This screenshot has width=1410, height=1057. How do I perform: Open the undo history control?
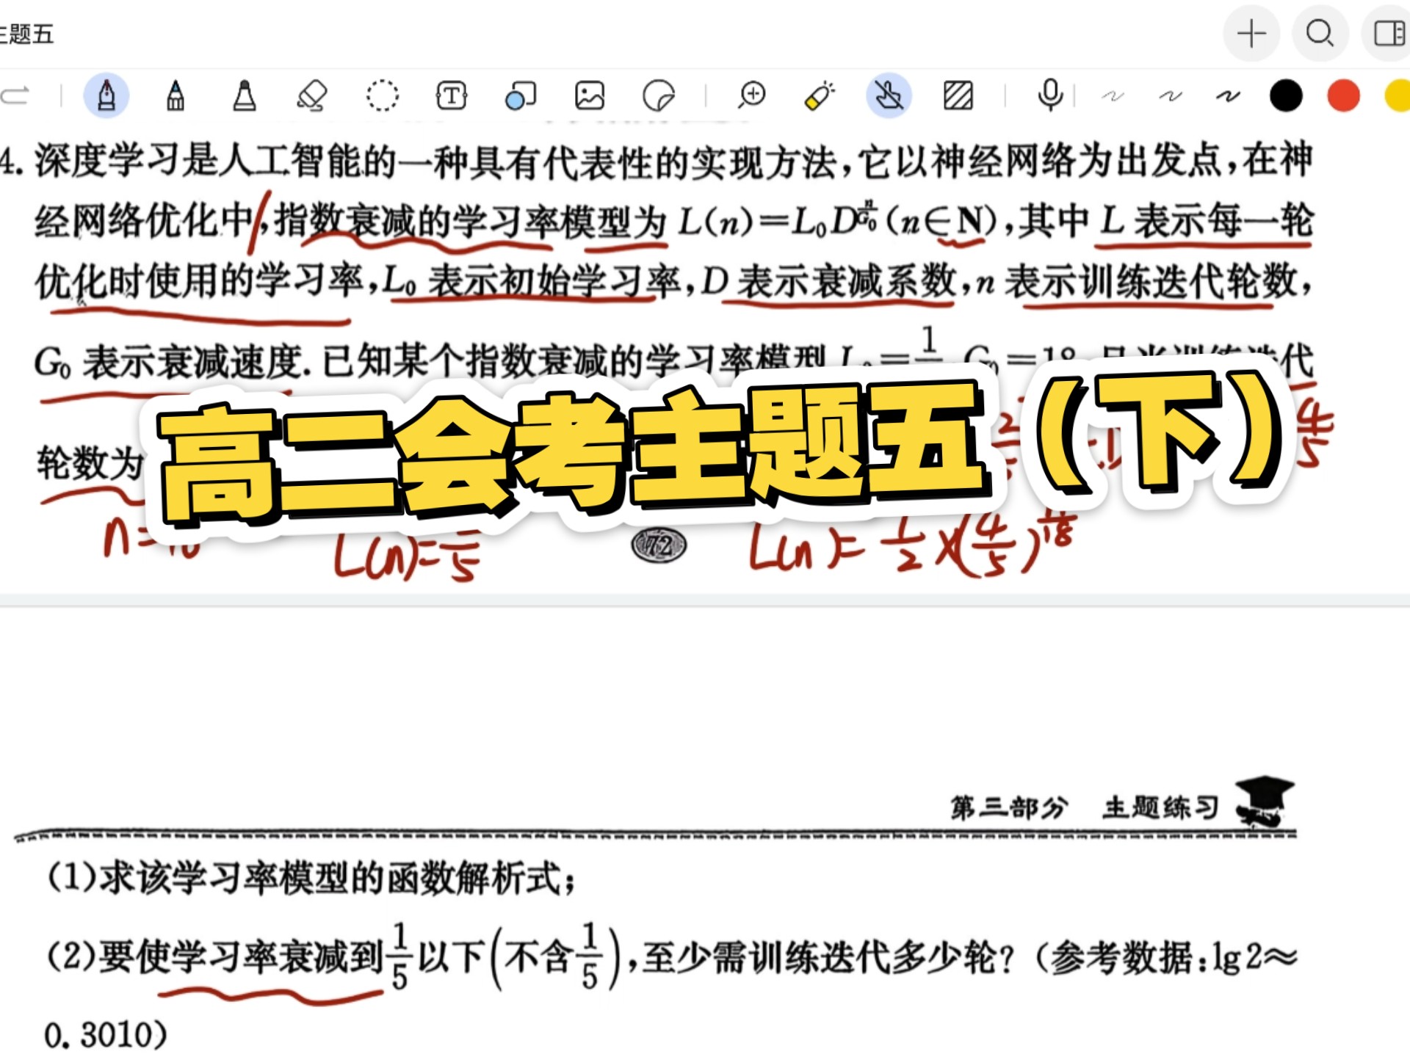point(16,94)
